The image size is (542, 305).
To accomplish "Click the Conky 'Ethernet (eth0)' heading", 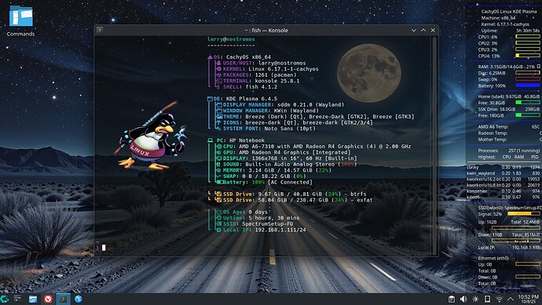I will click(x=493, y=258).
